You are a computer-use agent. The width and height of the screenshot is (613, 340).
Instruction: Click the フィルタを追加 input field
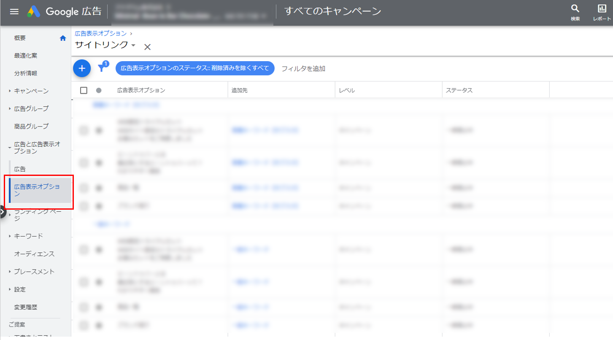[x=303, y=68]
